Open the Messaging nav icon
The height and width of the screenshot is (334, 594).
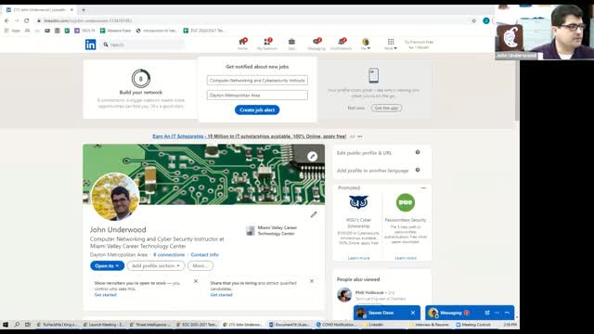pos(316,44)
